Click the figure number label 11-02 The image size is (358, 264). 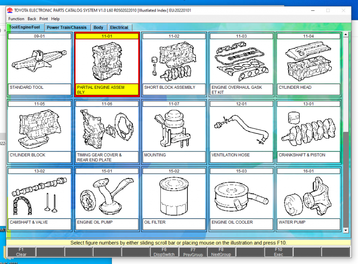(x=174, y=36)
